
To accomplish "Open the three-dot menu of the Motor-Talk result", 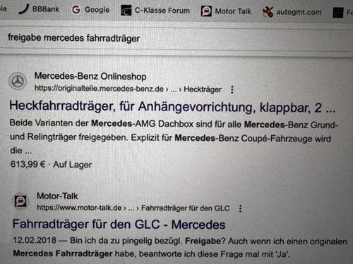I will [240, 208].
